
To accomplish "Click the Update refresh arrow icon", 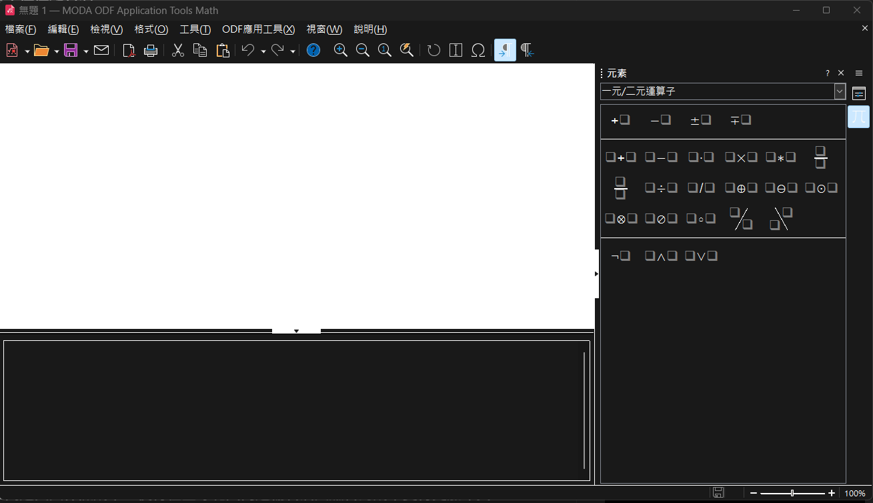I will [x=434, y=50].
